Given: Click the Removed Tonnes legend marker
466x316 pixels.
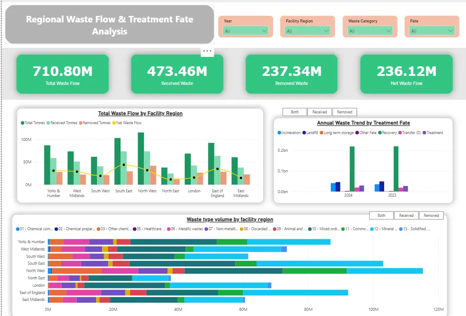Looking at the screenshot, I should click(x=81, y=123).
